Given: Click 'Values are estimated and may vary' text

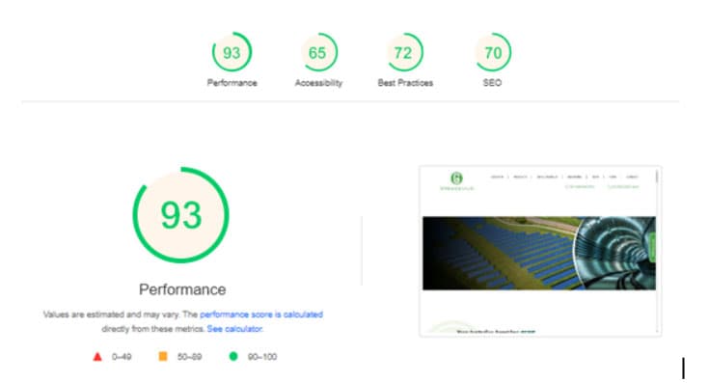Looking at the screenshot, I should [x=112, y=315].
